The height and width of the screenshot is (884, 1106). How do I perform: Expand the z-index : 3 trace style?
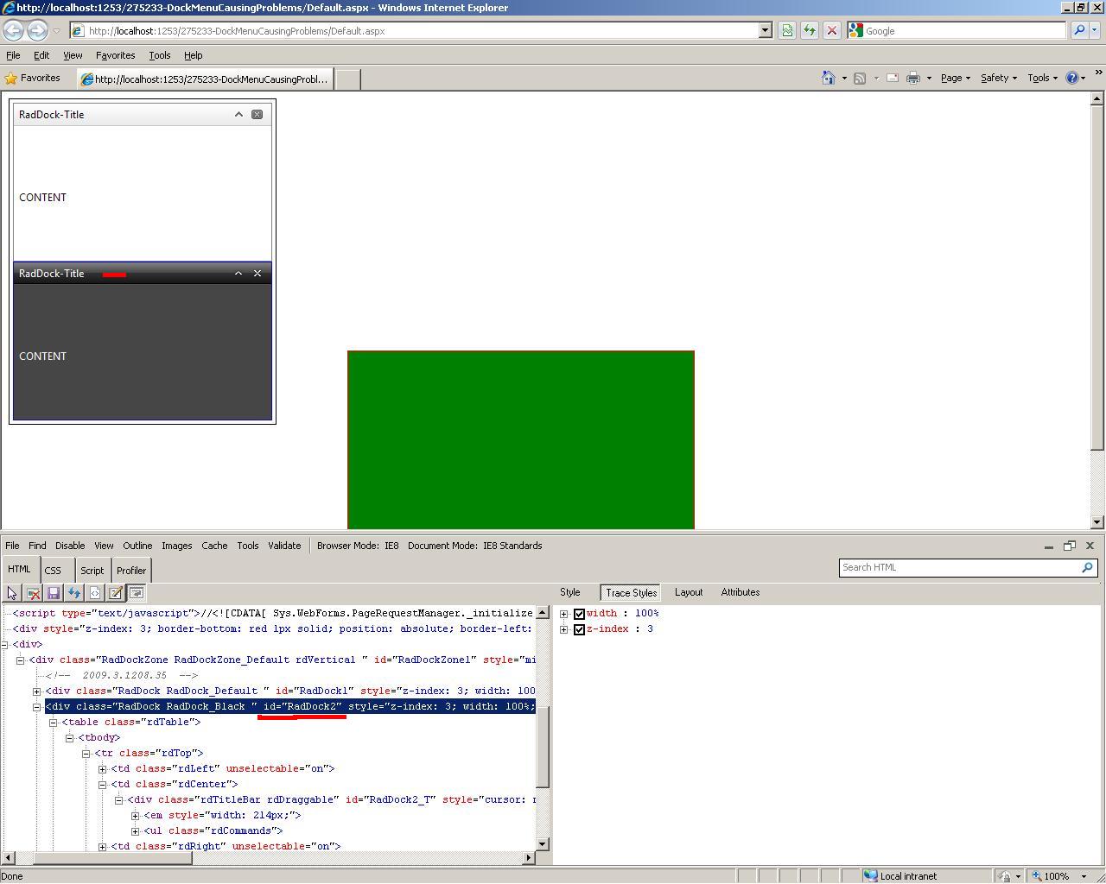[x=564, y=629]
